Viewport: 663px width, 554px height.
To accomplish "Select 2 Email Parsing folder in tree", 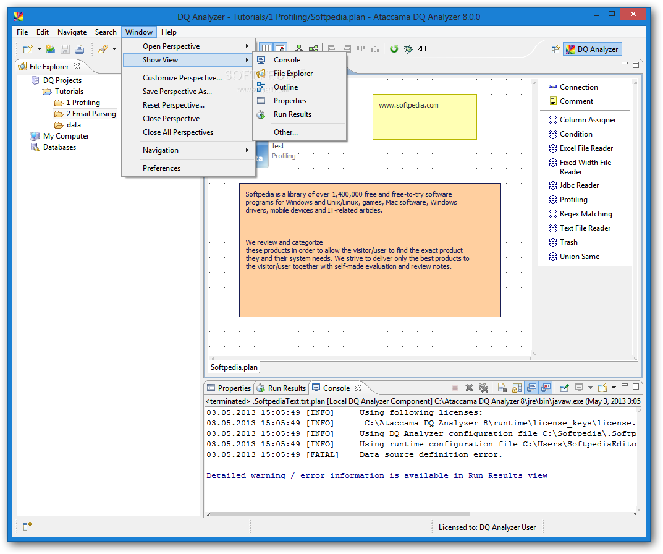I will (x=85, y=114).
